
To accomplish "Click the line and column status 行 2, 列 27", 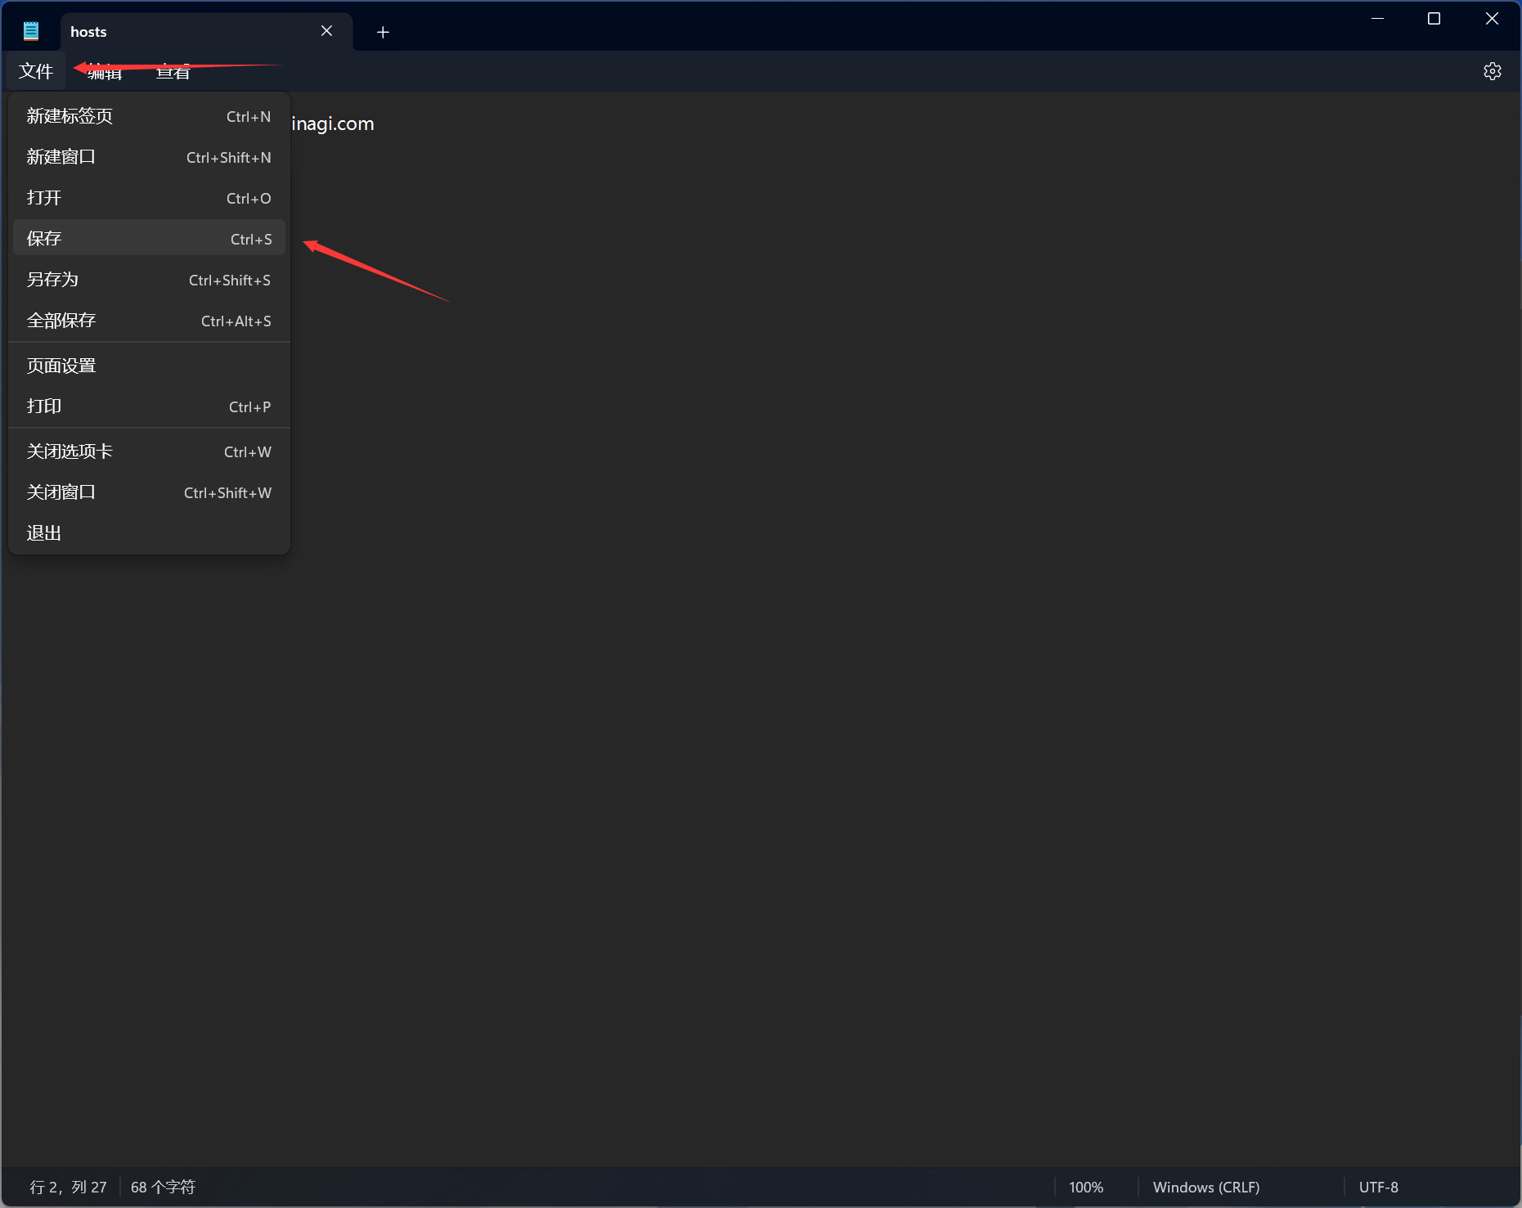I will (68, 1187).
